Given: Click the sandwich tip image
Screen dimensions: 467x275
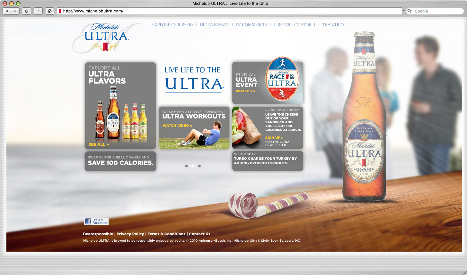Looking at the screenshot, I should (x=247, y=127).
